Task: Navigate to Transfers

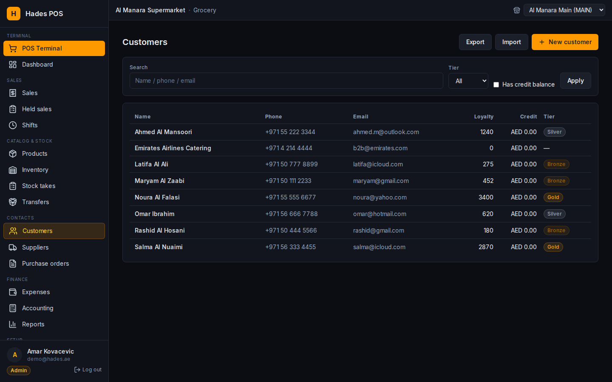Action: tap(54, 202)
